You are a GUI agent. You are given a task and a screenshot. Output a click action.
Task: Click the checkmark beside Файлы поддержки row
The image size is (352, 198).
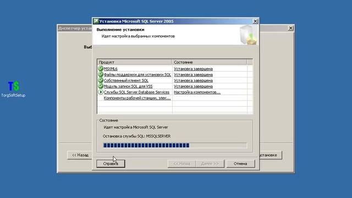coord(101,74)
